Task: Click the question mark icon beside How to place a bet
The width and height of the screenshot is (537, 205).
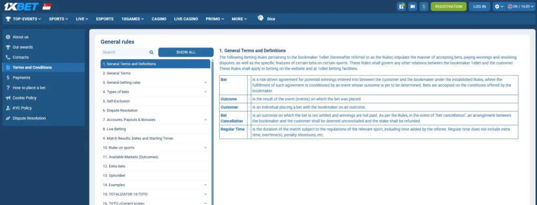Action: point(8,88)
